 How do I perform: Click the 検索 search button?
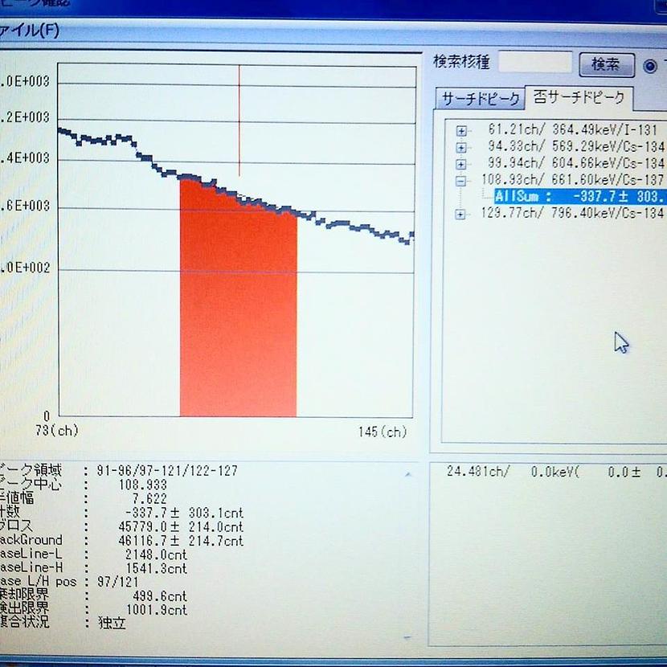coord(605,64)
